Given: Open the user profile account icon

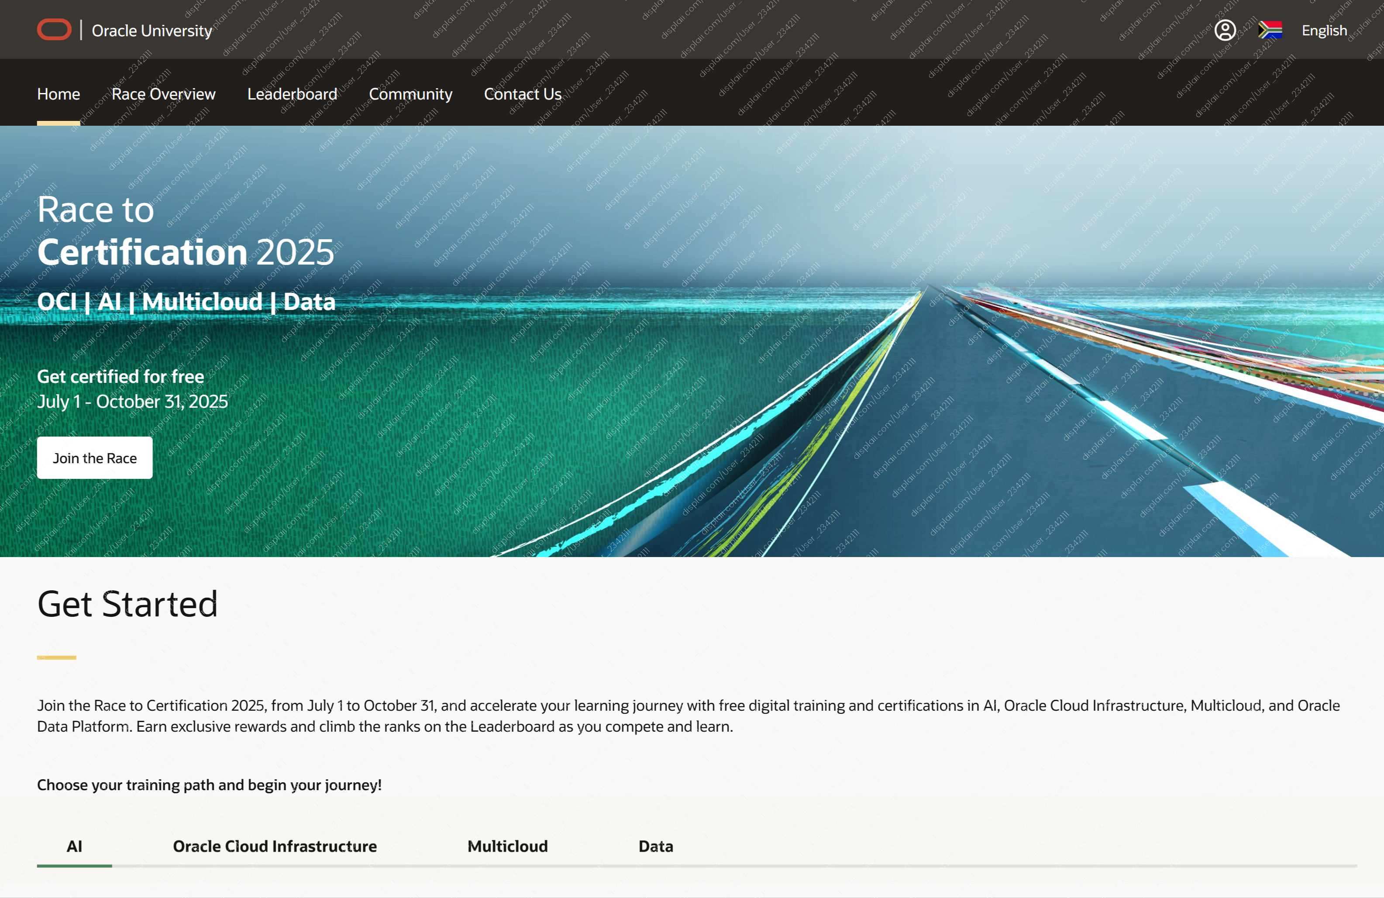Looking at the screenshot, I should click(x=1225, y=30).
